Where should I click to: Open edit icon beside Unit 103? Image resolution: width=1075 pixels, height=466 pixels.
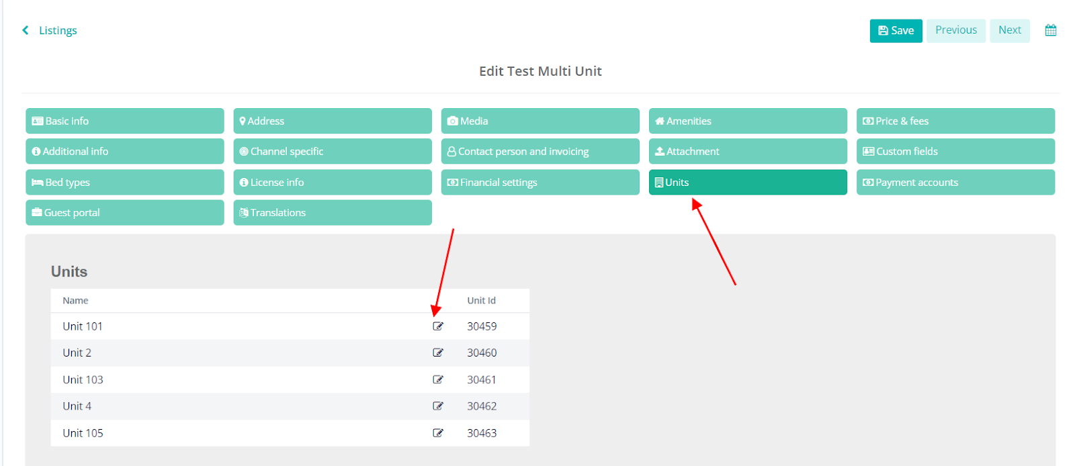coord(437,379)
